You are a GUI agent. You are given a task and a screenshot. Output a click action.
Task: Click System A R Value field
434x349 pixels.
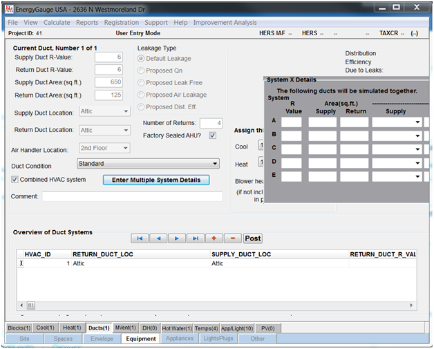tap(292, 122)
